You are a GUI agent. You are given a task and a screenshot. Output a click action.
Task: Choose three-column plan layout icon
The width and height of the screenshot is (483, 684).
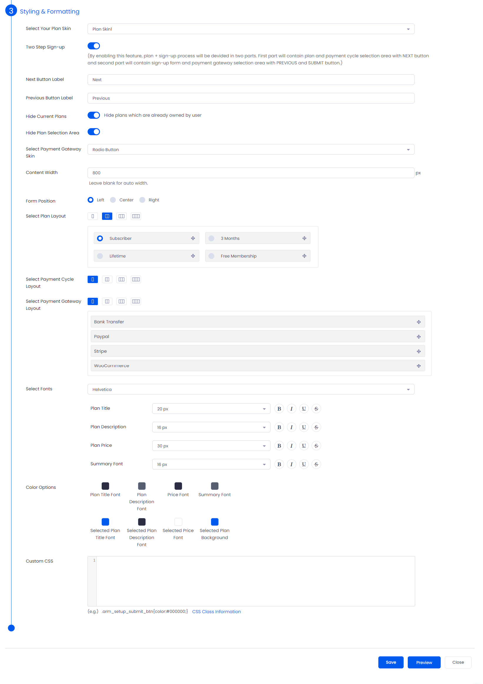click(122, 216)
